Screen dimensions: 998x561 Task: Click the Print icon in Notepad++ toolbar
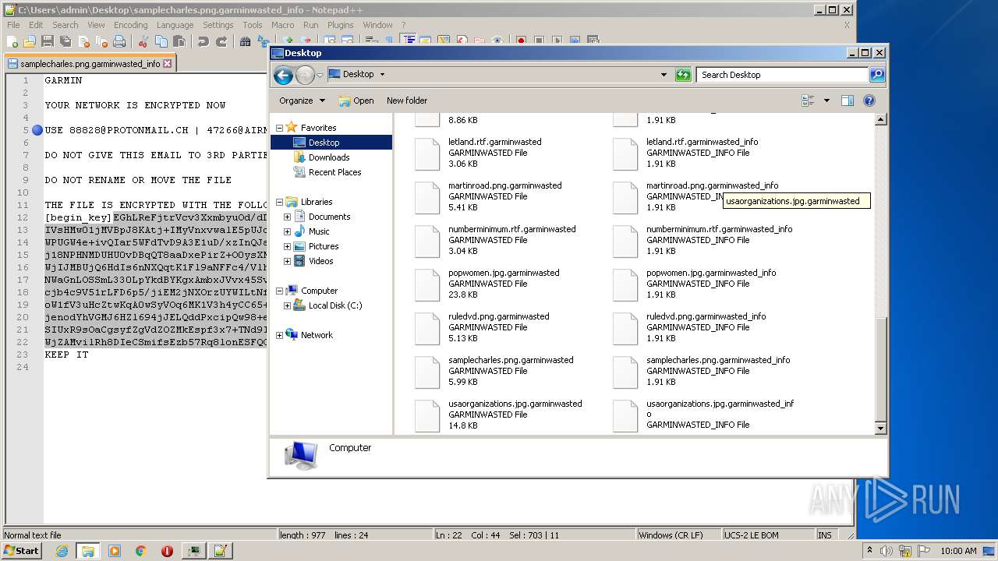[119, 41]
